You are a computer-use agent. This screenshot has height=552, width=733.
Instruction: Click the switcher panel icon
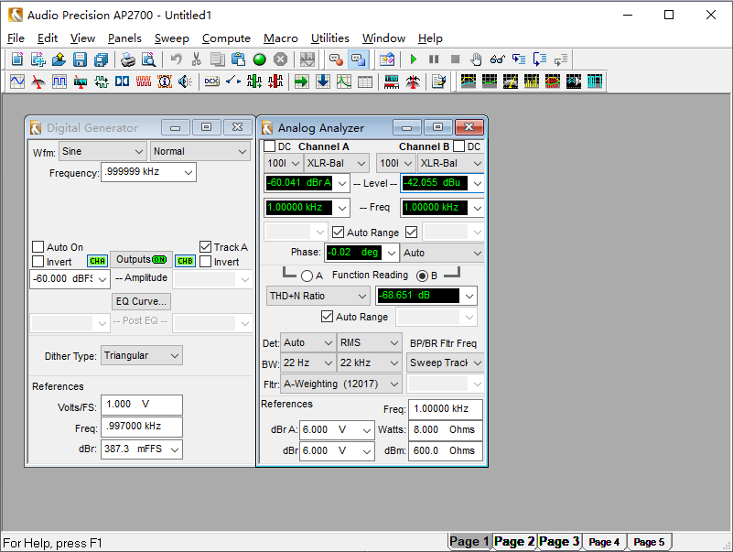point(232,81)
